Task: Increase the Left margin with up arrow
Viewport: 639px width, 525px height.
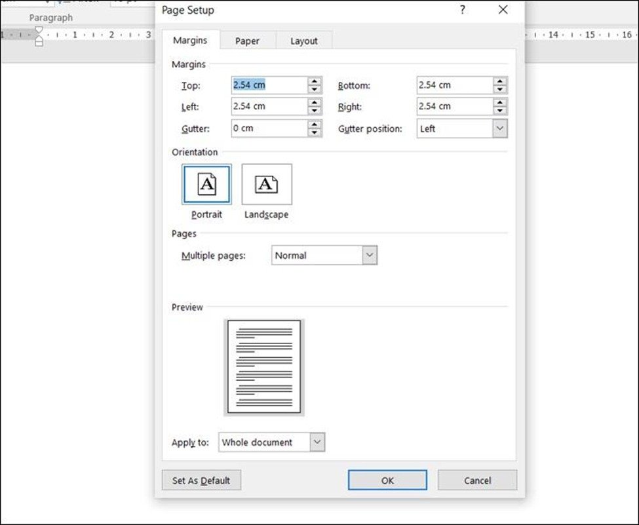Action: tap(314, 102)
